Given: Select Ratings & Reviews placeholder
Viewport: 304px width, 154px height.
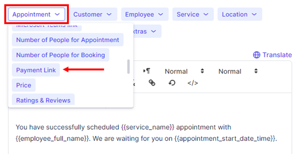Looking at the screenshot, I should pyautogui.click(x=43, y=100).
